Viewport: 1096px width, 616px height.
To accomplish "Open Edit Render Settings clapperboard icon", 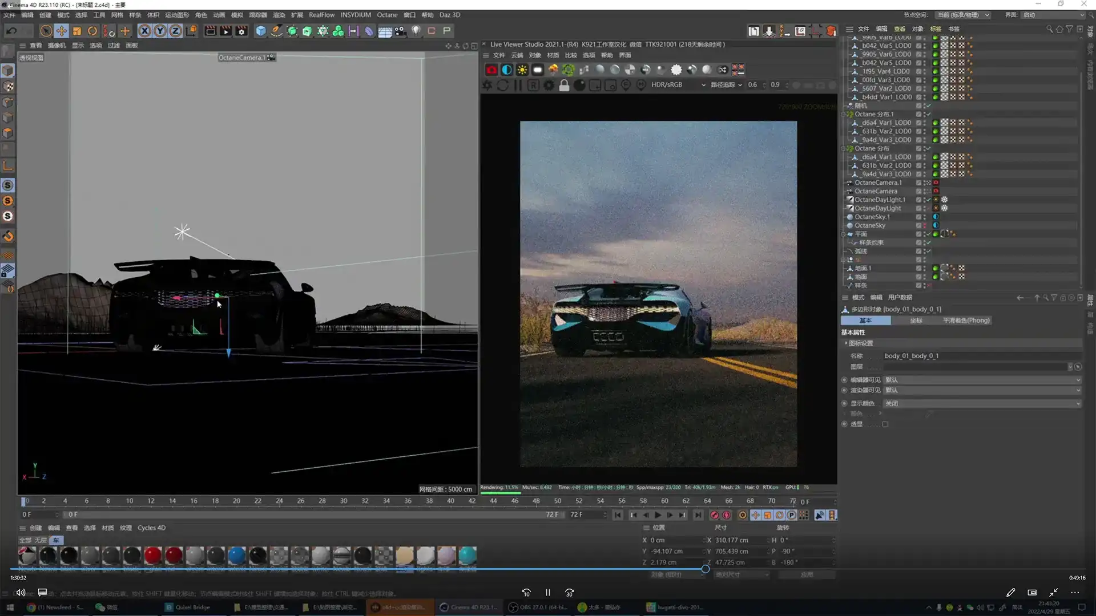I will pyautogui.click(x=241, y=31).
